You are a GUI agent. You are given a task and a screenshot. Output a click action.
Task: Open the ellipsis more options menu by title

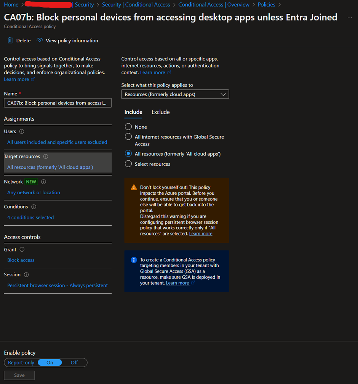click(x=350, y=18)
